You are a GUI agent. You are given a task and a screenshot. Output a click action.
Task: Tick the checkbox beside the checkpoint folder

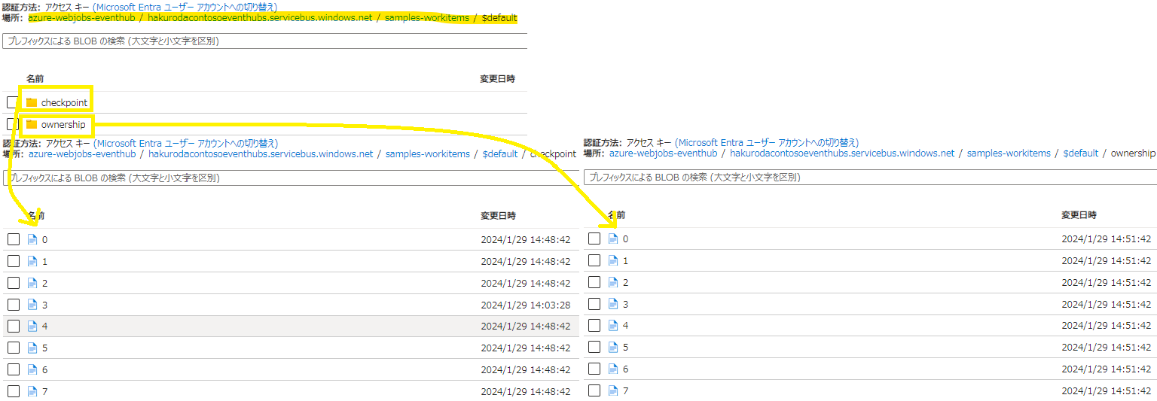(x=13, y=102)
